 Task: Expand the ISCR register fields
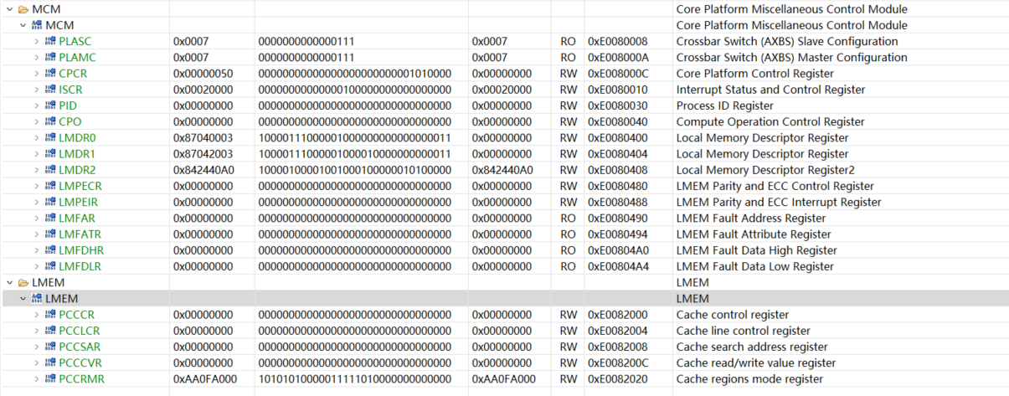36,90
